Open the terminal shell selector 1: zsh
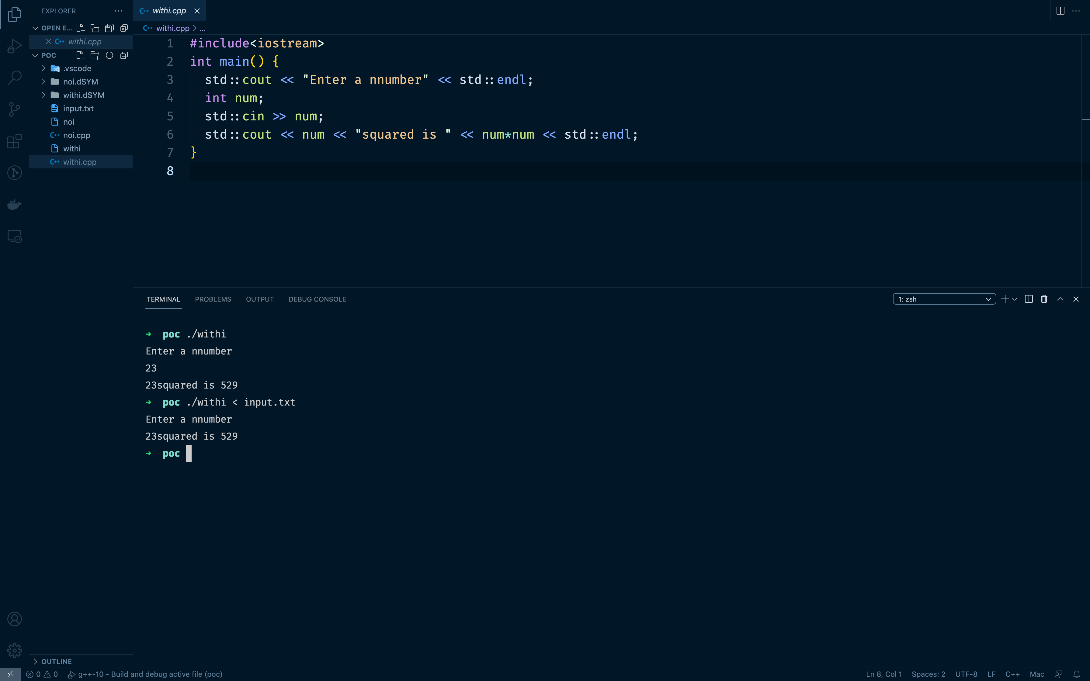1090x681 pixels. (944, 299)
